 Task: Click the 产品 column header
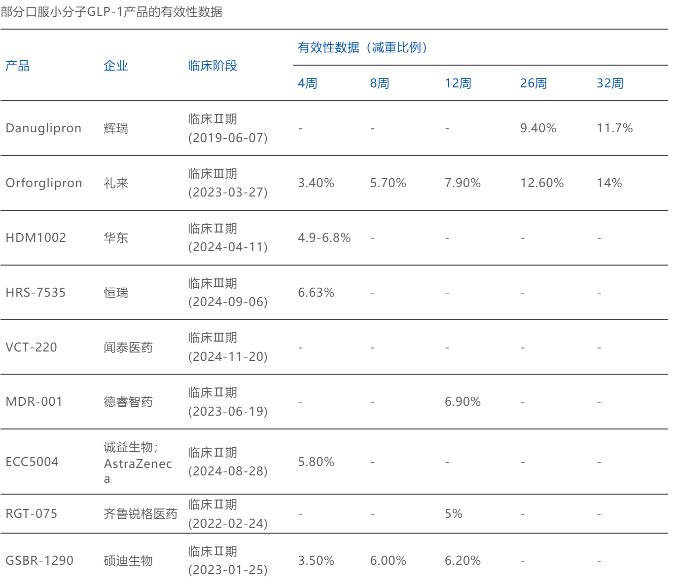(17, 66)
